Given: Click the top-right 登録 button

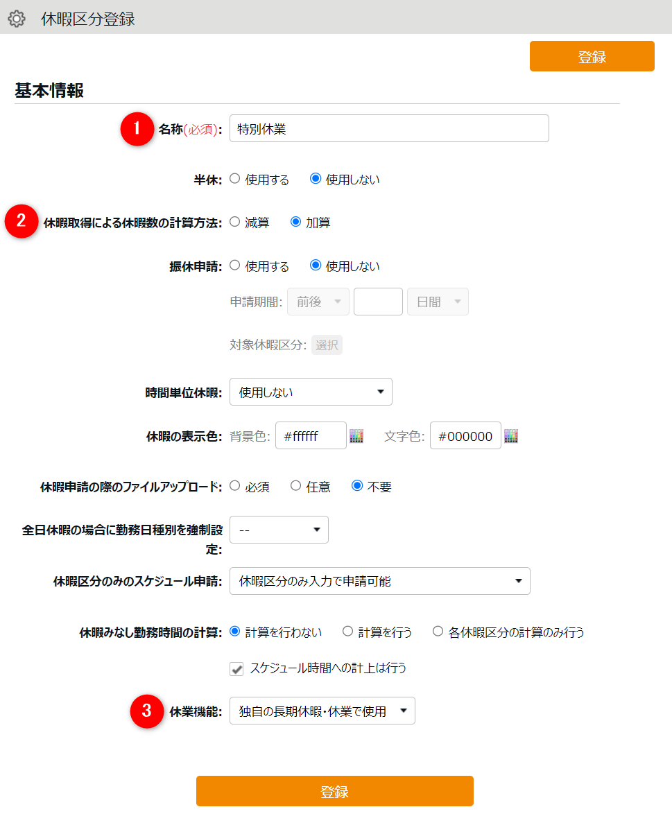Looking at the screenshot, I should [x=592, y=56].
